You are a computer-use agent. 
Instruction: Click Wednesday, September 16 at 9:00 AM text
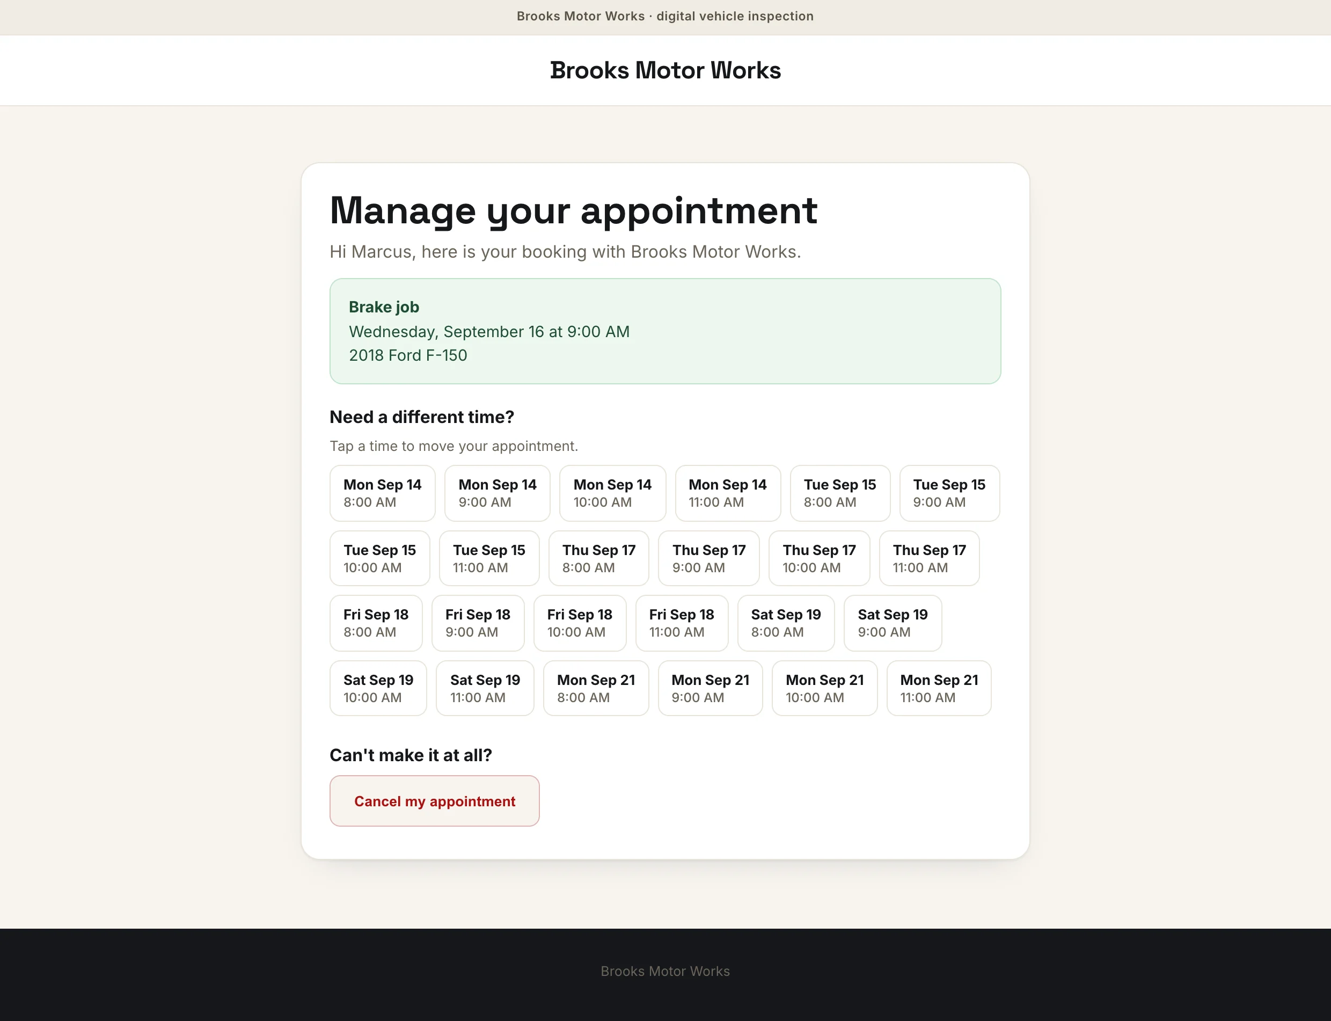point(489,332)
